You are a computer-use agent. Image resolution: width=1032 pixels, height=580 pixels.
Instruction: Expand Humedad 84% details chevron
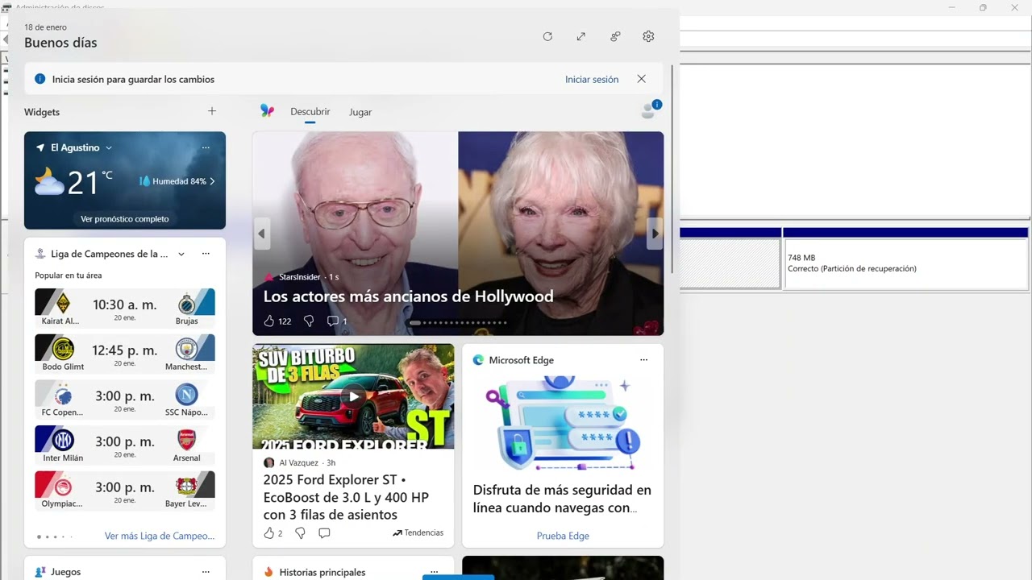point(212,181)
